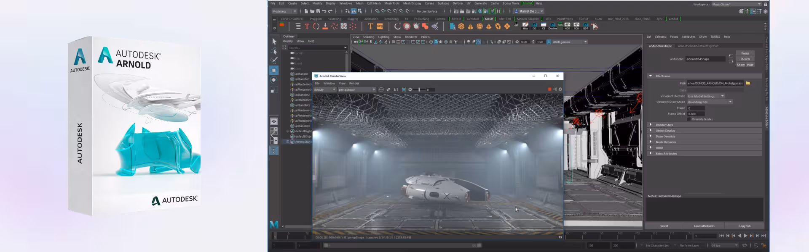Toggle the smooth shade all viewport button

pyautogui.click(x=436, y=42)
